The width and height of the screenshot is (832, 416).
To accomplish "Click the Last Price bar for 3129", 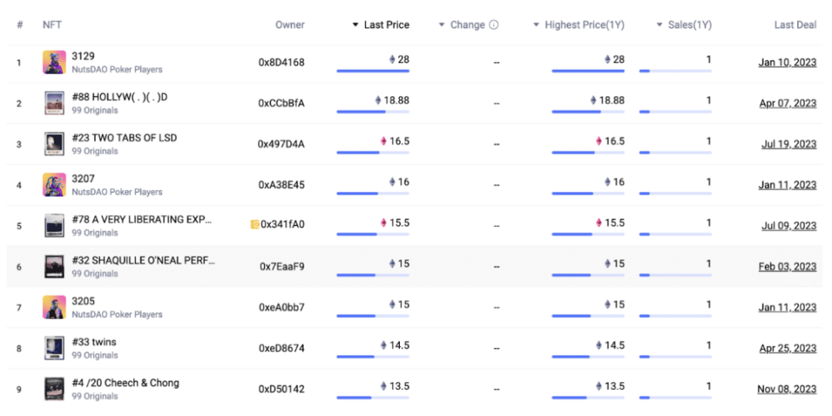I will tap(373, 71).
